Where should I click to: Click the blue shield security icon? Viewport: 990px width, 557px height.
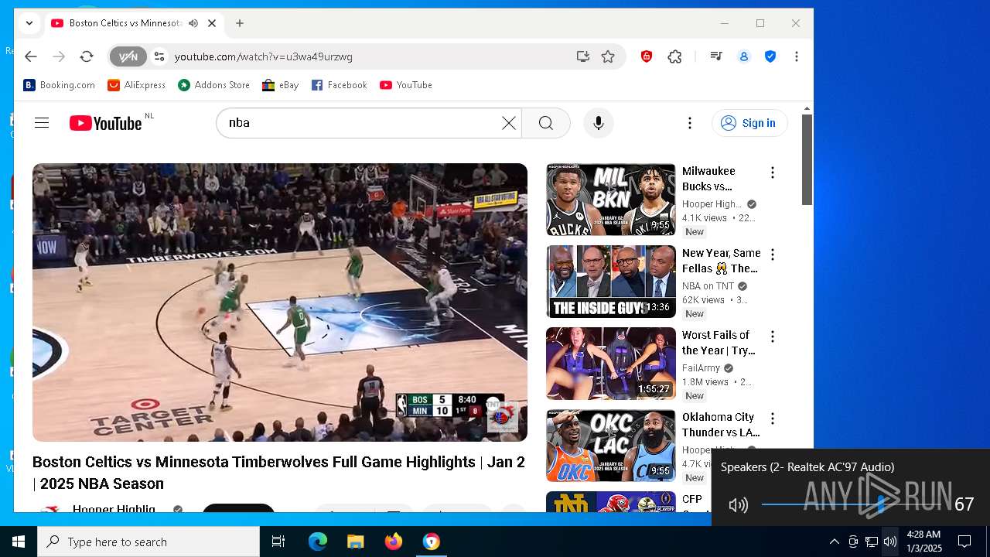pos(770,56)
